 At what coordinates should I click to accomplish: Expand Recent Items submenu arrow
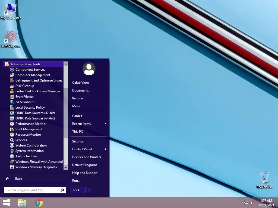[x=106, y=123]
